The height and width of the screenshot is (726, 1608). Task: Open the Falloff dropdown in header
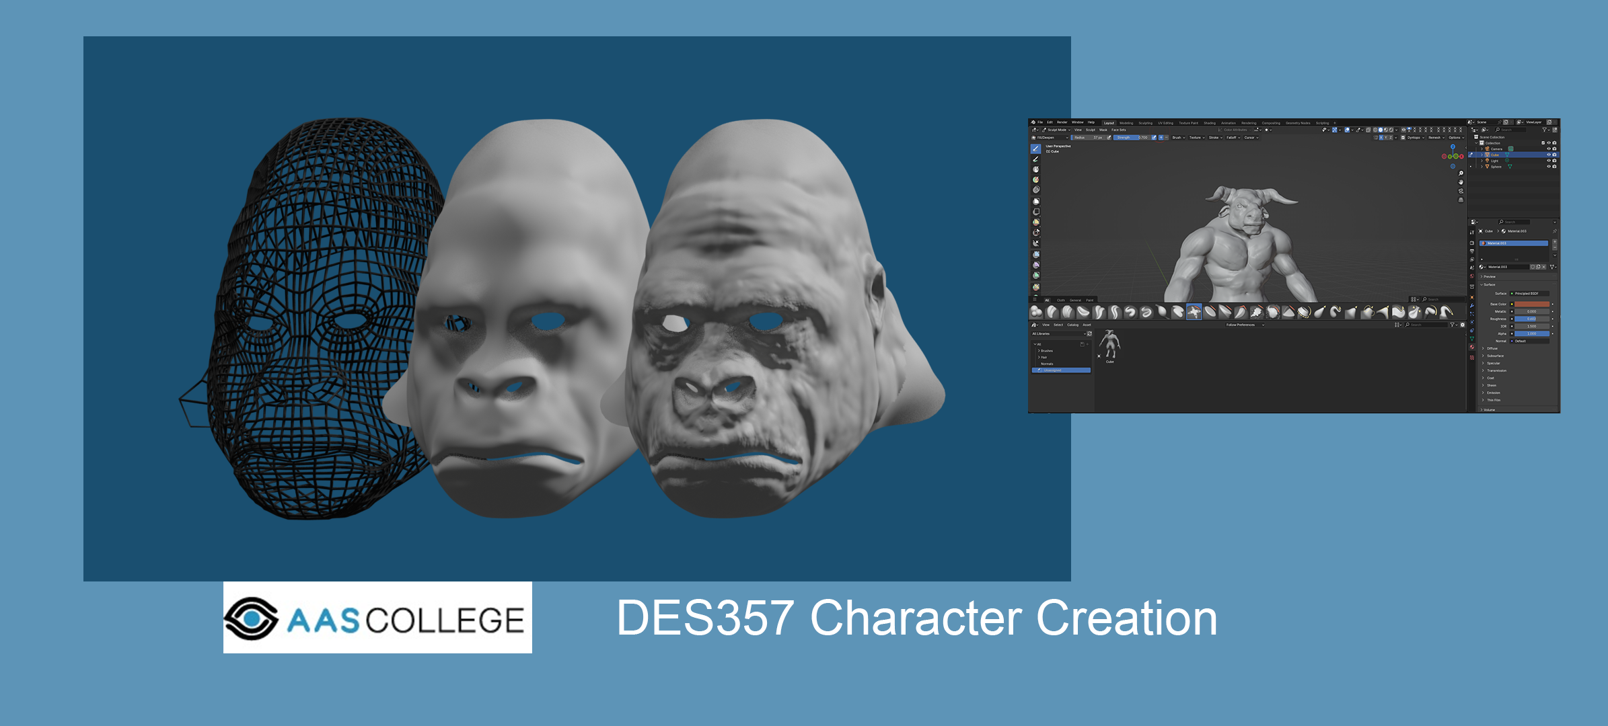pyautogui.click(x=1232, y=138)
